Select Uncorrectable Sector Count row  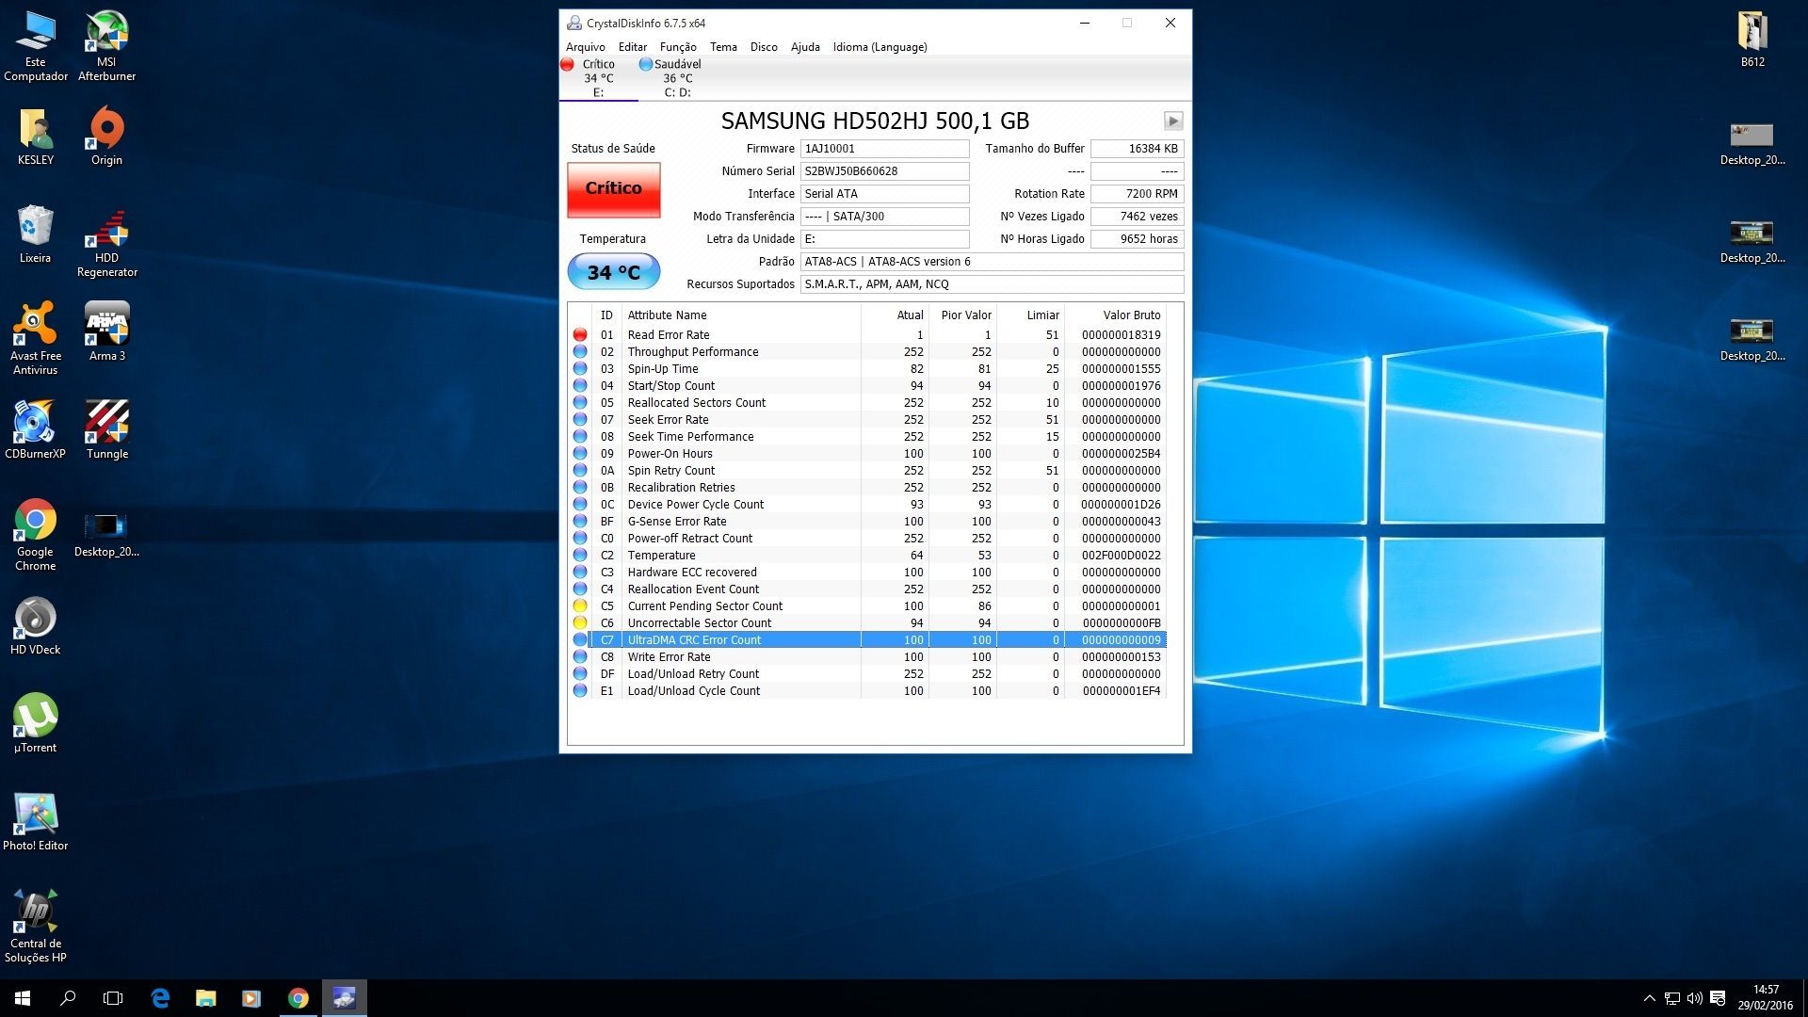[x=866, y=623]
